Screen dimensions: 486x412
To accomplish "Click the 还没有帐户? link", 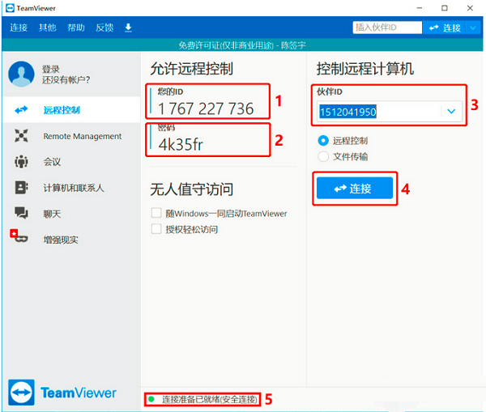I will tap(66, 79).
